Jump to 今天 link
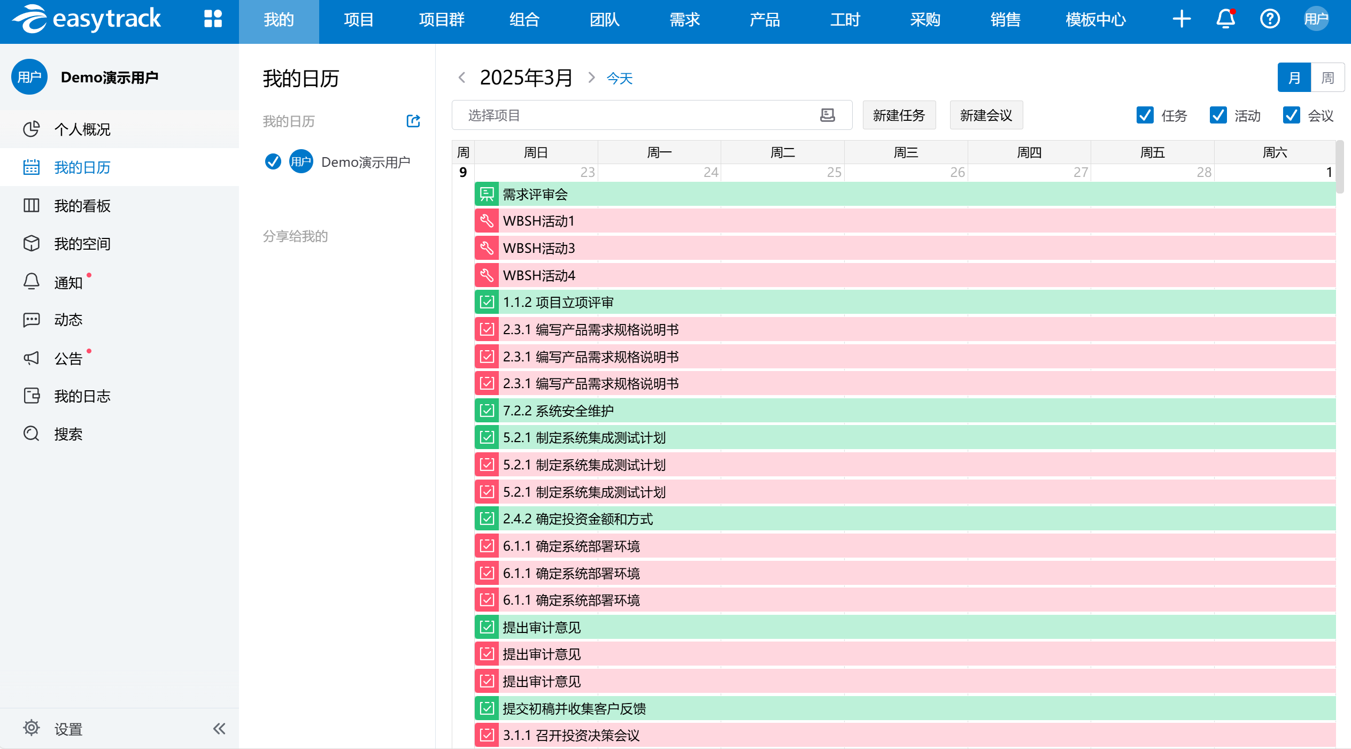 [619, 79]
